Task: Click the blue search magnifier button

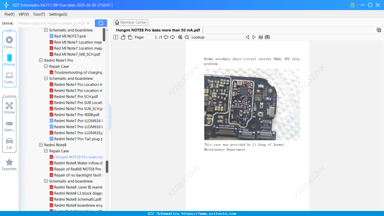Action: (x=101, y=23)
